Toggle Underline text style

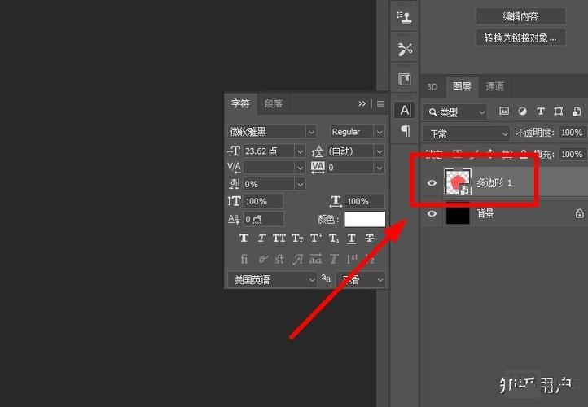click(351, 239)
